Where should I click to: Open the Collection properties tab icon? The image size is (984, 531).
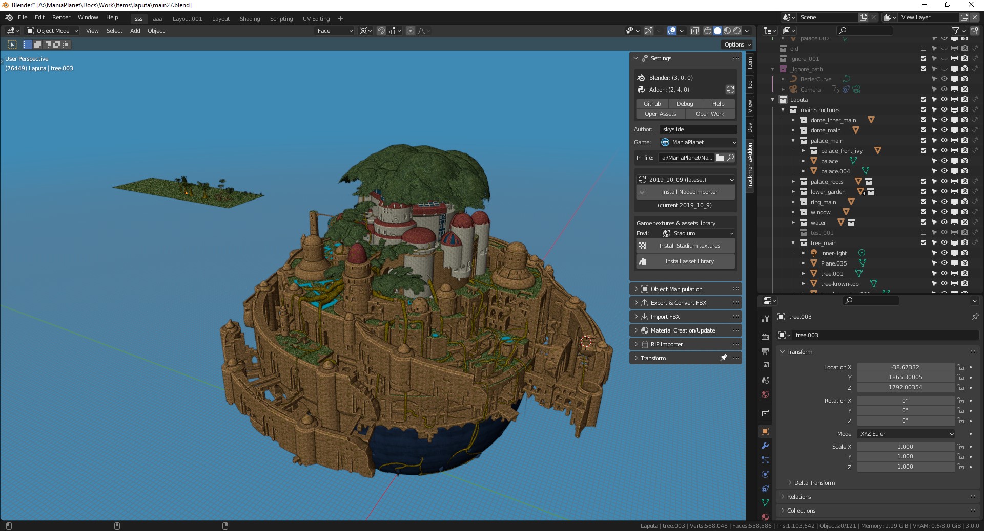pos(765,413)
